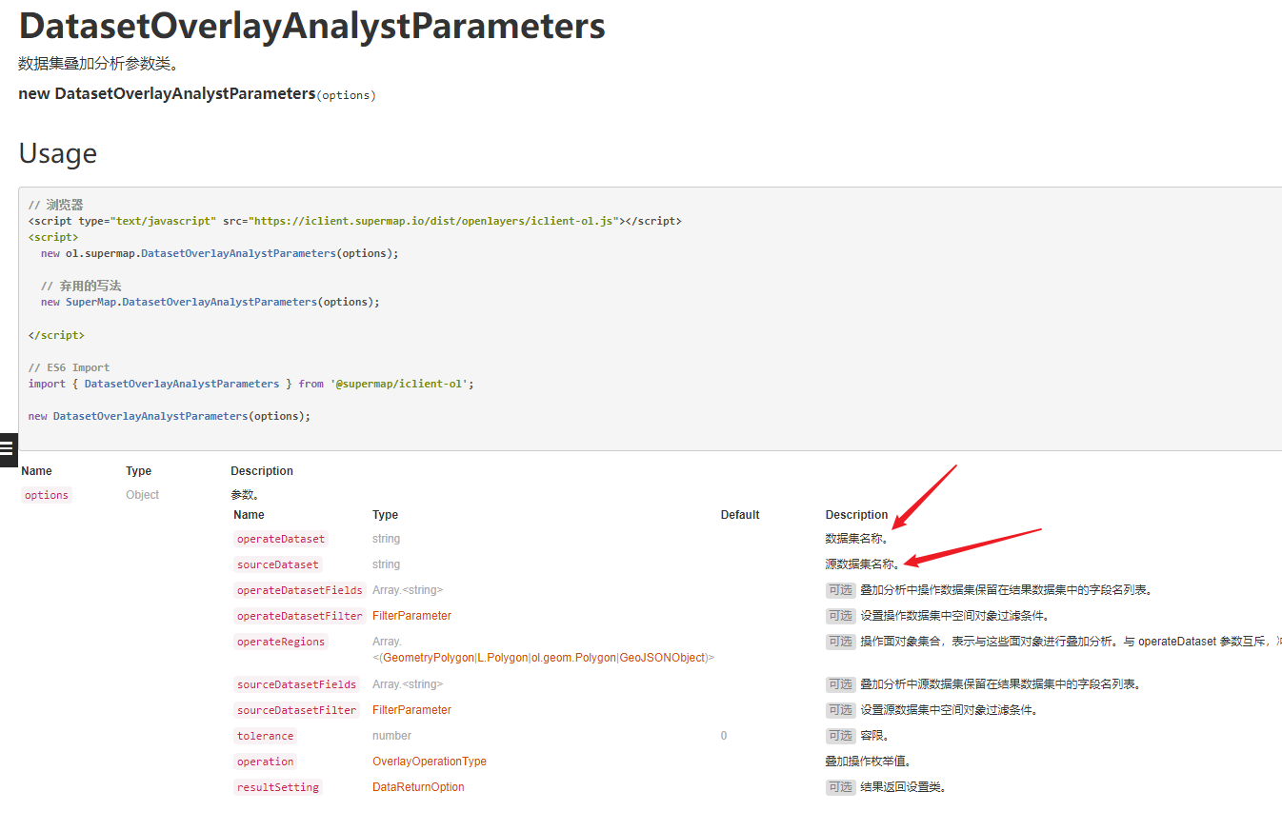Open the FilterParameter type link for operateDatasetFilter
The image size is (1282, 831).
[x=411, y=616]
